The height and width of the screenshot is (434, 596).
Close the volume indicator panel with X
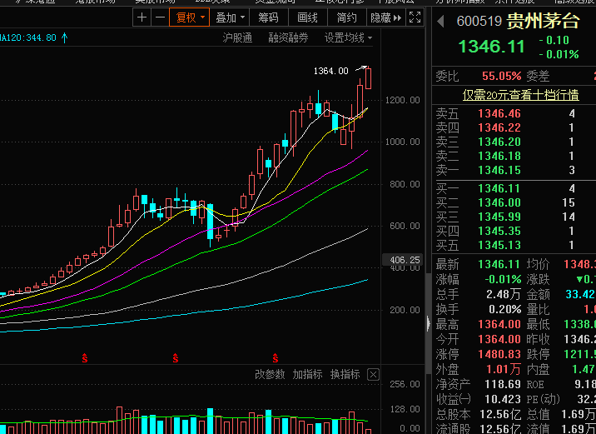click(373, 375)
